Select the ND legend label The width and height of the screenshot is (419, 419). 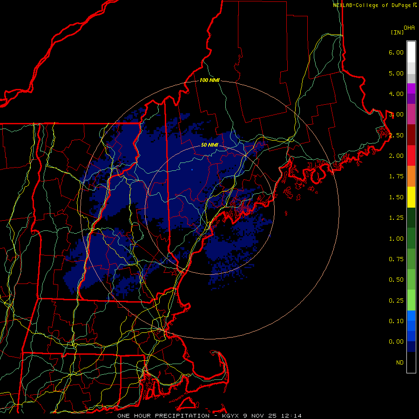400,363
